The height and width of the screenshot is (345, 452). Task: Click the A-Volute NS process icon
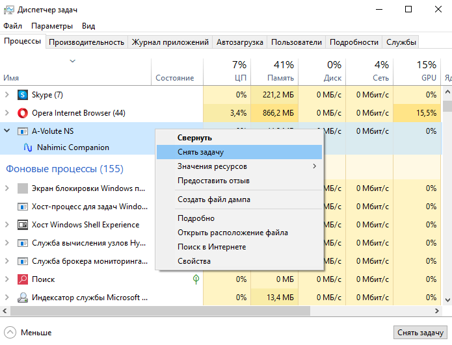coord(23,131)
